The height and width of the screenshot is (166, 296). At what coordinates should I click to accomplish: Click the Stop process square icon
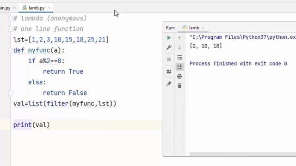169,59
